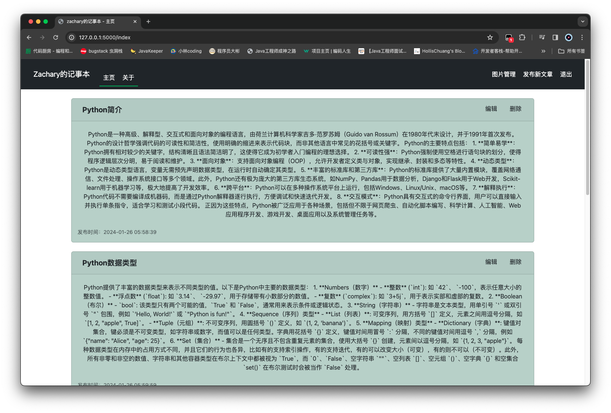The width and height of the screenshot is (611, 413).
Task: Click the Zachary的记事本 site brand
Action: (62, 74)
